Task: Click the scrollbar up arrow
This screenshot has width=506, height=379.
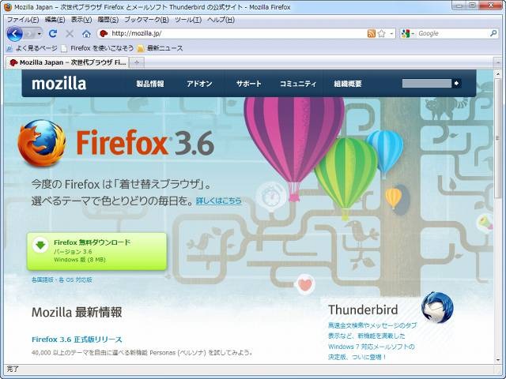Action: (497, 74)
